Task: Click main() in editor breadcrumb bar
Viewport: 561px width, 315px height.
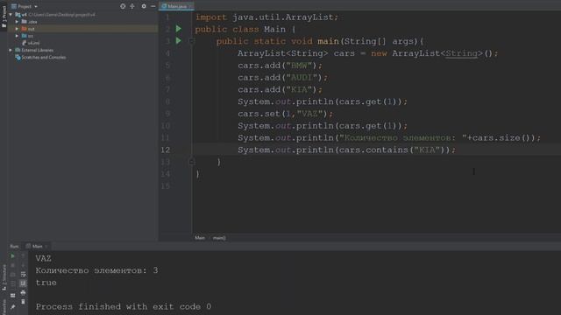Action: click(x=219, y=238)
